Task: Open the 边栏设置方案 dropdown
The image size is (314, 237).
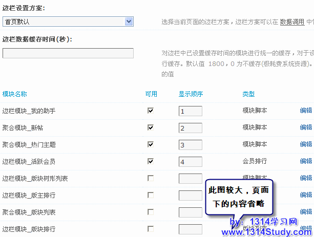Action: click(68, 21)
